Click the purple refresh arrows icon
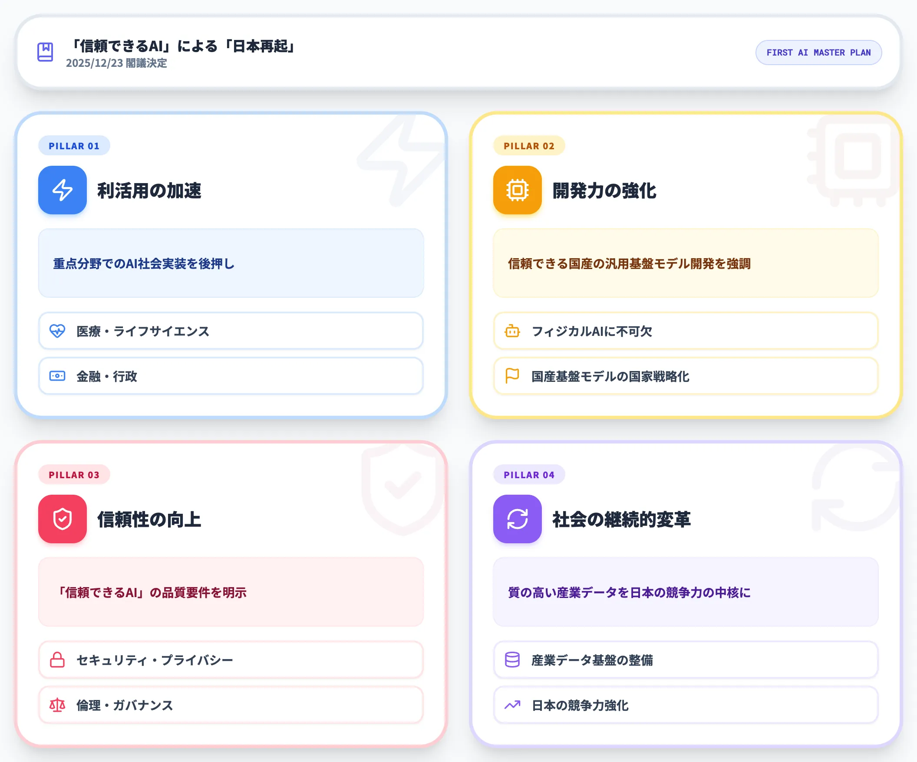917x762 pixels. [518, 519]
